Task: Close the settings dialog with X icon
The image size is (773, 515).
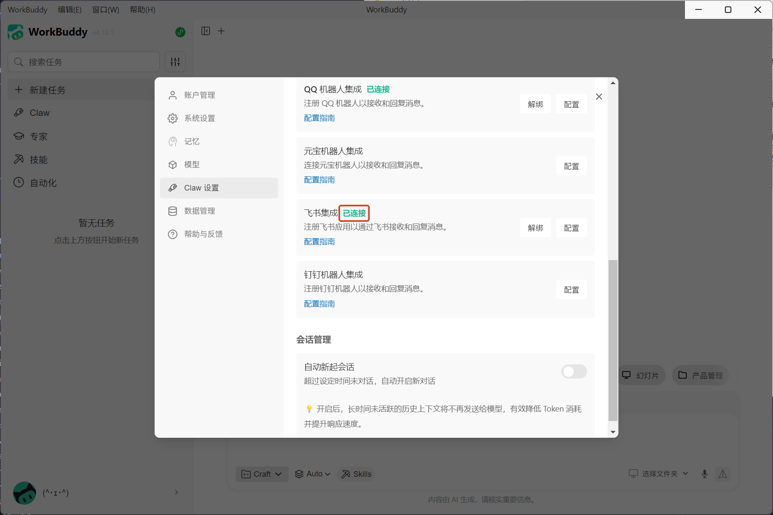Action: [x=599, y=97]
